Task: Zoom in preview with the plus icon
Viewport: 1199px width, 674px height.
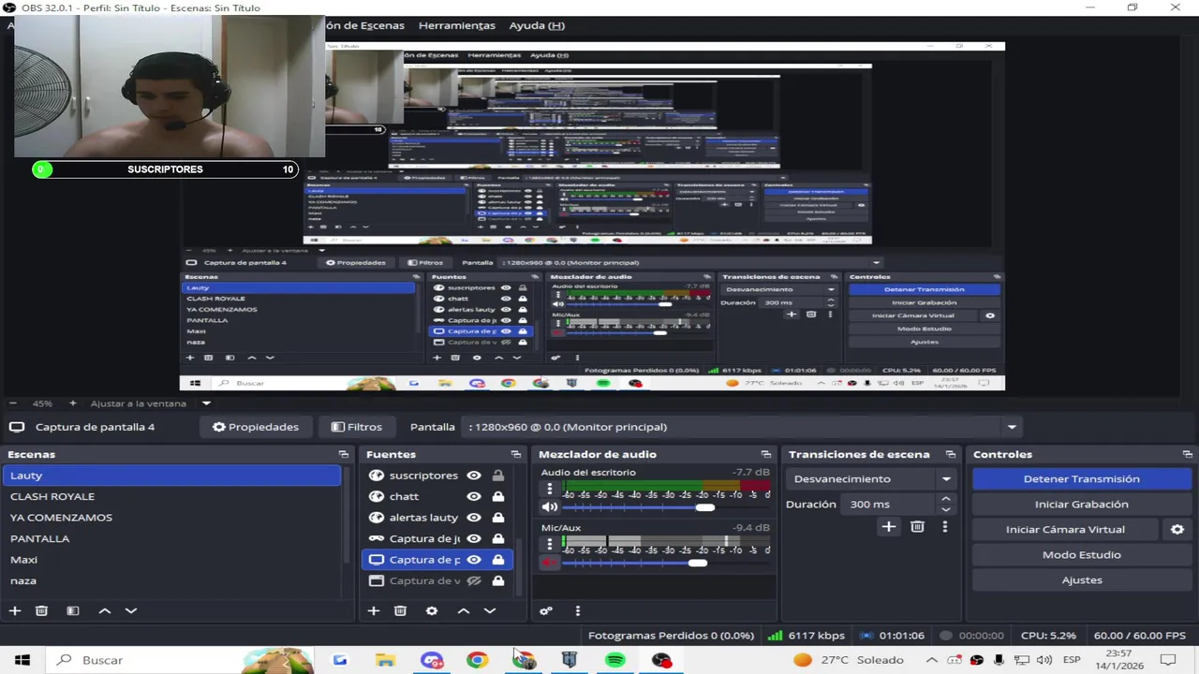Action: pos(72,403)
